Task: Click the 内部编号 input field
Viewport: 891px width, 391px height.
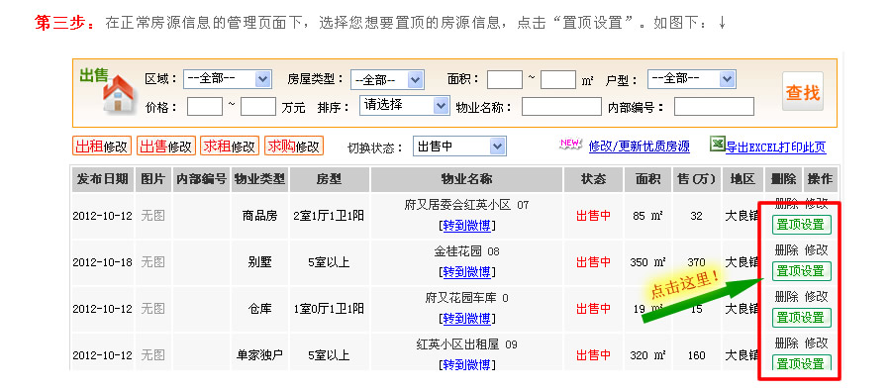Action: [x=714, y=106]
